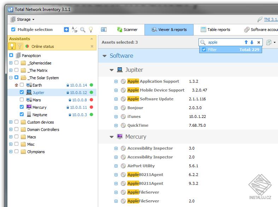Toggle the A/IP name display icon
The height and width of the screenshot is (207, 278).
click(x=75, y=30)
